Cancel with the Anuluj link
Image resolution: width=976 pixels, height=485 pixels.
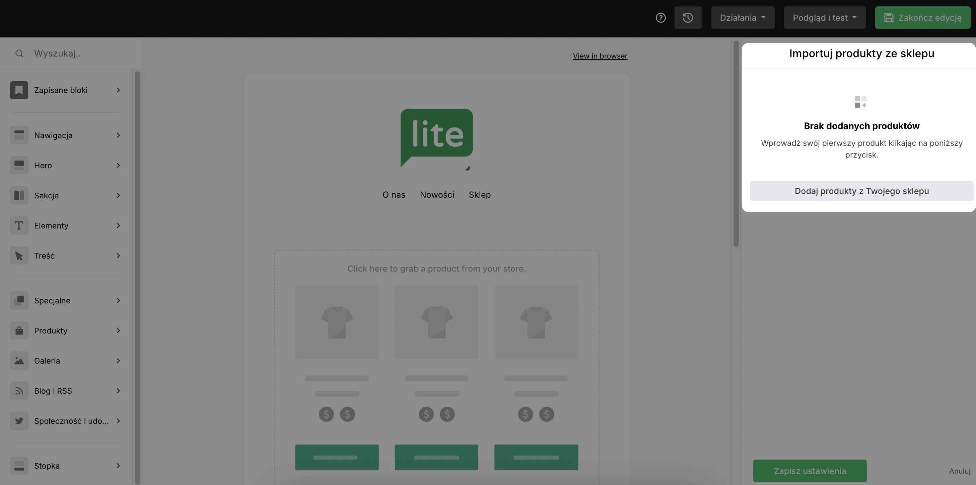[959, 471]
